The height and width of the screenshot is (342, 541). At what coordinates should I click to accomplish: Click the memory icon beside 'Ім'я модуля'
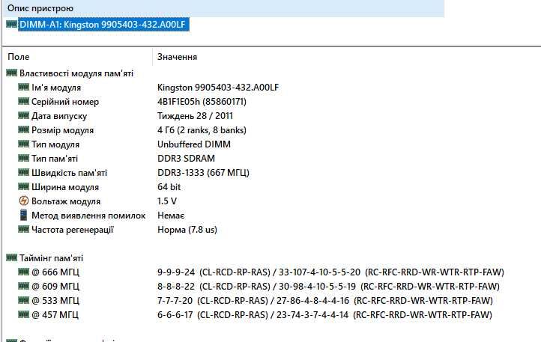[x=23, y=88]
